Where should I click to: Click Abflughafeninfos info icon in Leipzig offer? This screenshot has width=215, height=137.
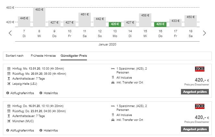pos(8,93)
